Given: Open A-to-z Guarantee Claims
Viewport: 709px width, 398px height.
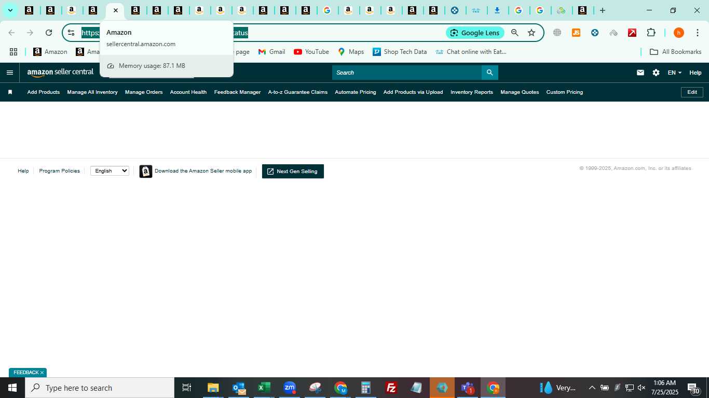Looking at the screenshot, I should coord(298,92).
